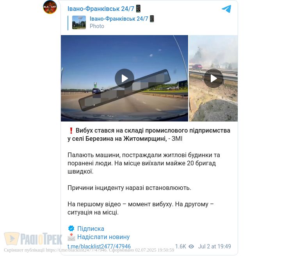Click the Photo label in reply preview
This screenshot has height=257, width=281.
97,26
